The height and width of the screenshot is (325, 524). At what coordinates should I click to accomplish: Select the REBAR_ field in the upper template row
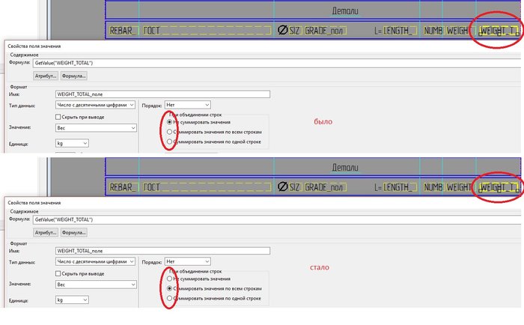(123, 31)
